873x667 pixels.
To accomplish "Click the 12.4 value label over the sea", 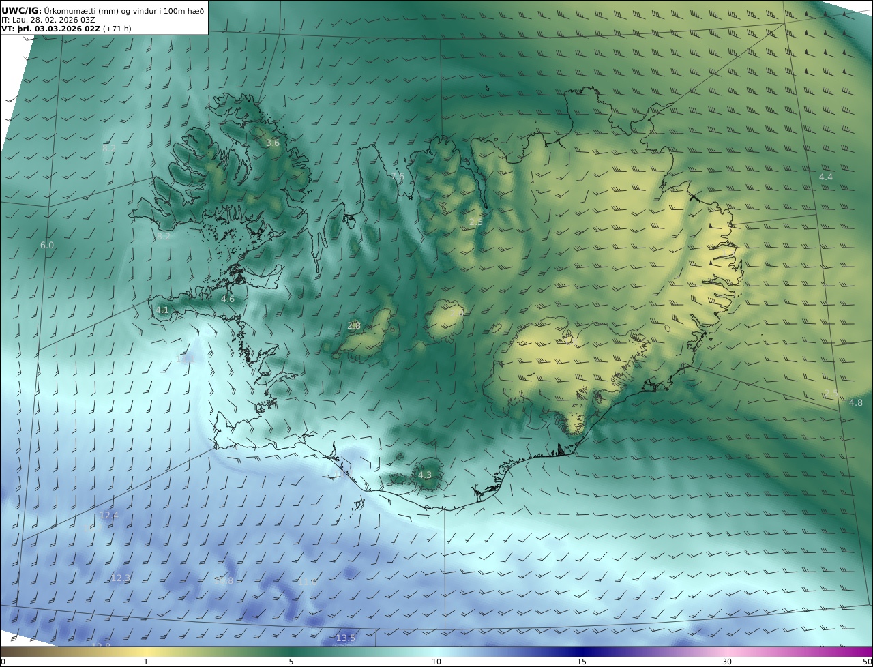I will point(109,516).
